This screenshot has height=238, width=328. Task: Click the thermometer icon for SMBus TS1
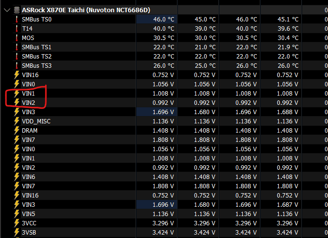(17, 47)
